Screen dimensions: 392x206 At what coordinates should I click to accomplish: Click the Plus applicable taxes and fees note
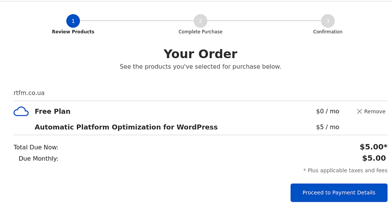click(345, 170)
